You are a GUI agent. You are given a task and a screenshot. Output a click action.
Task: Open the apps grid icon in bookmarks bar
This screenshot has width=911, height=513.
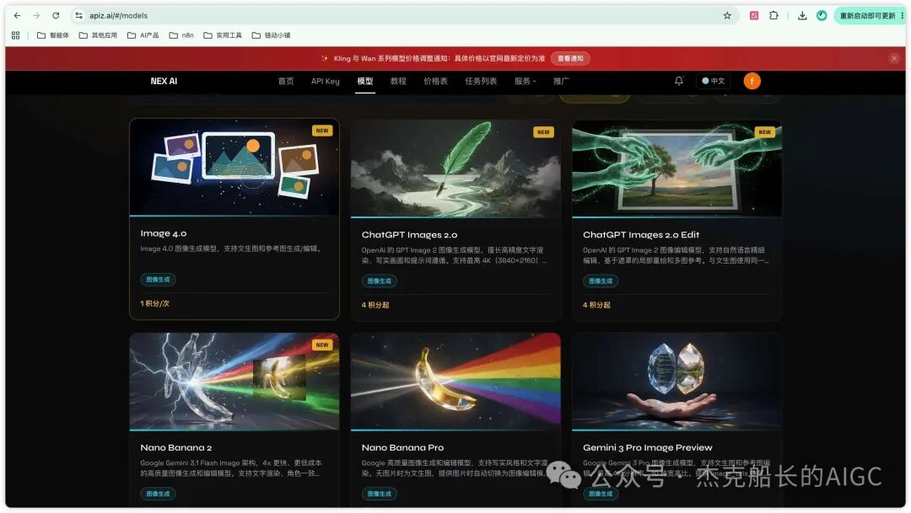(x=16, y=35)
